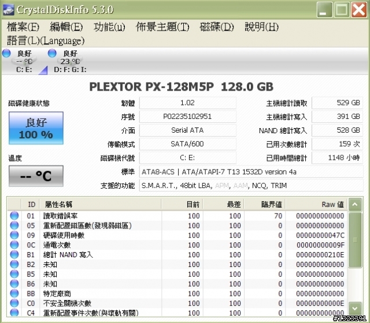Image resolution: width=370 pixels, height=323 pixels.
Task: Click the drive letter field C: E:
Action: 187,157
